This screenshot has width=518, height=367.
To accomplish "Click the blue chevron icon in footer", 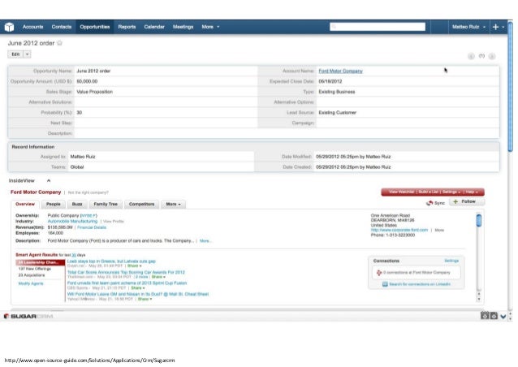I will [x=503, y=317].
